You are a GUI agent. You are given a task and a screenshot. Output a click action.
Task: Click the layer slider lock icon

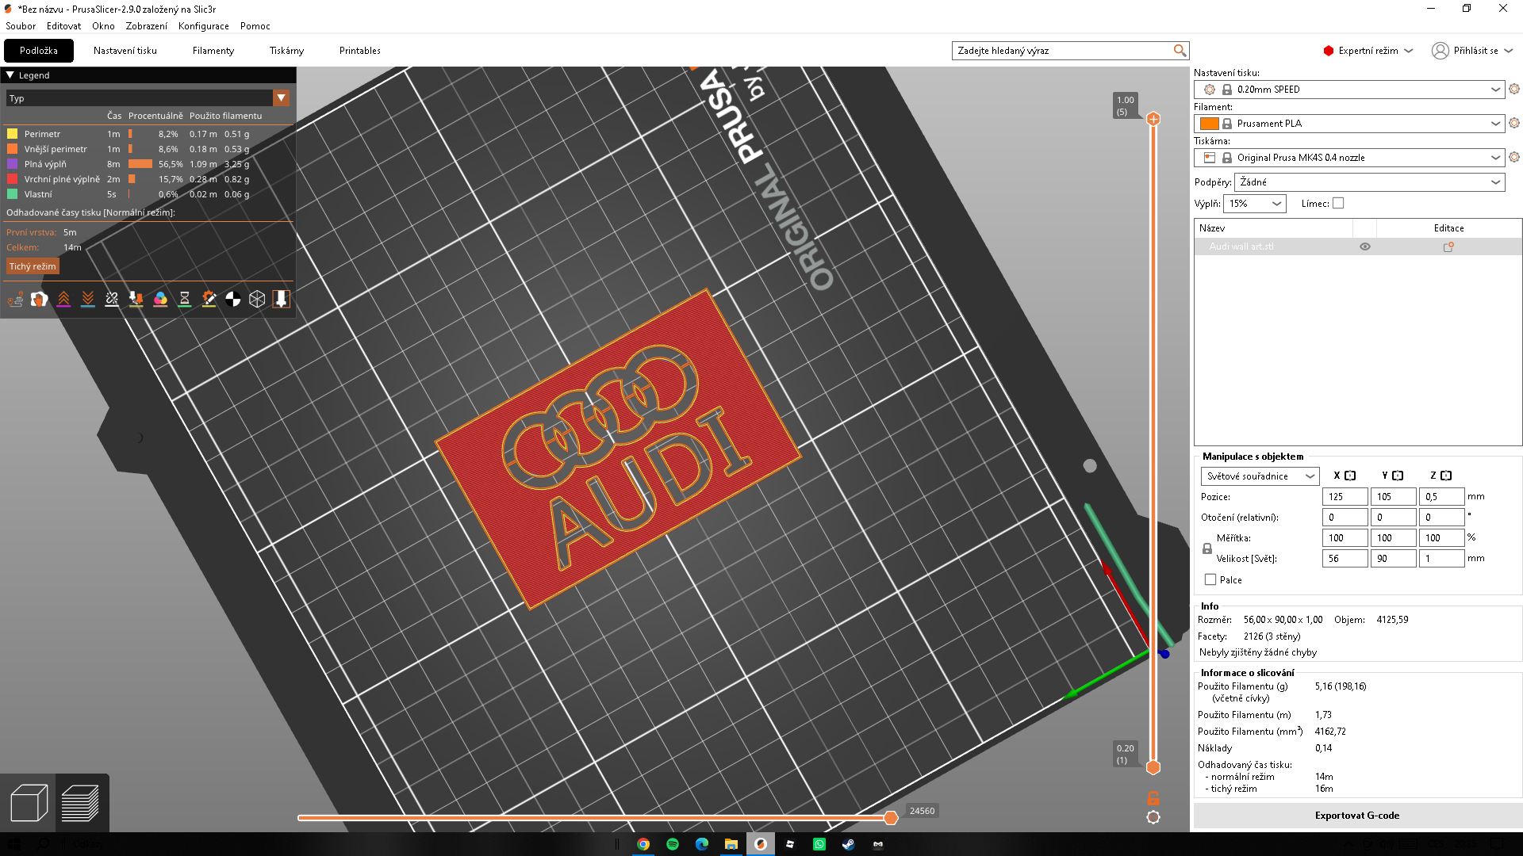tap(1153, 797)
